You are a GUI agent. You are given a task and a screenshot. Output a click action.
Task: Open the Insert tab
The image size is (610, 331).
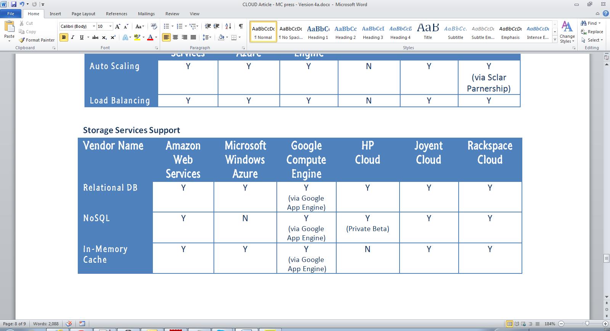click(55, 14)
